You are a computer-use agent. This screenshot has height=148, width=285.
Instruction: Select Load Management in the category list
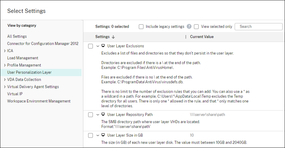23,58
